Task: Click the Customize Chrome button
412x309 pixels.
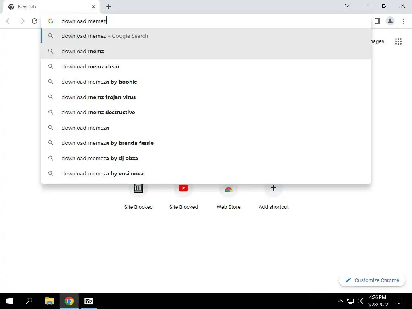Action: click(372, 280)
